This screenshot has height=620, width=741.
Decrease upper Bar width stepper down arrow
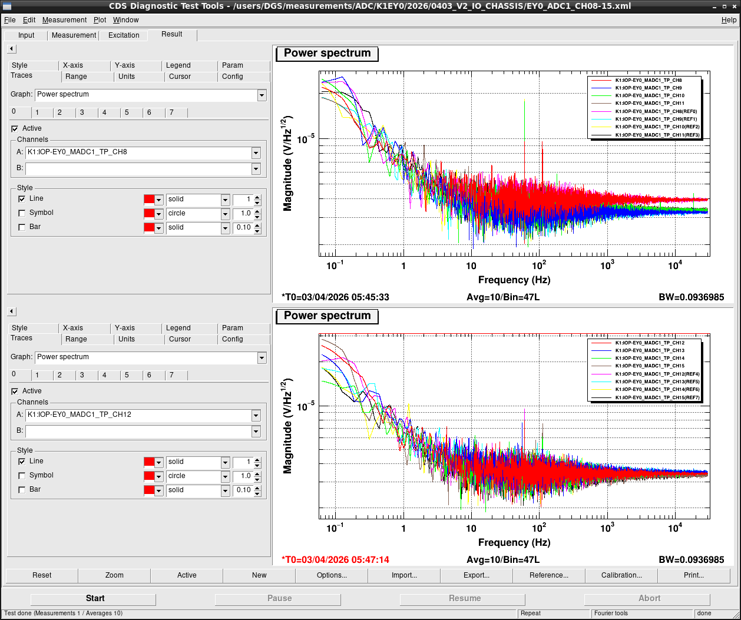pyautogui.click(x=257, y=231)
